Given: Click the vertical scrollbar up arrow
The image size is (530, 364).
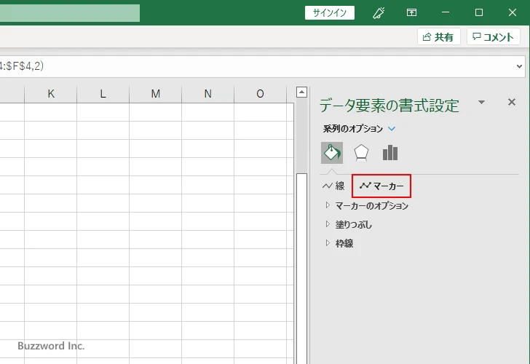Looking at the screenshot, I should pyautogui.click(x=301, y=92).
